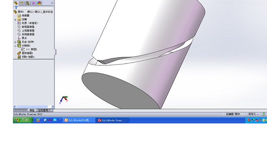
Task: Open the Windows 开始 start menu
Action: (x=23, y=120)
